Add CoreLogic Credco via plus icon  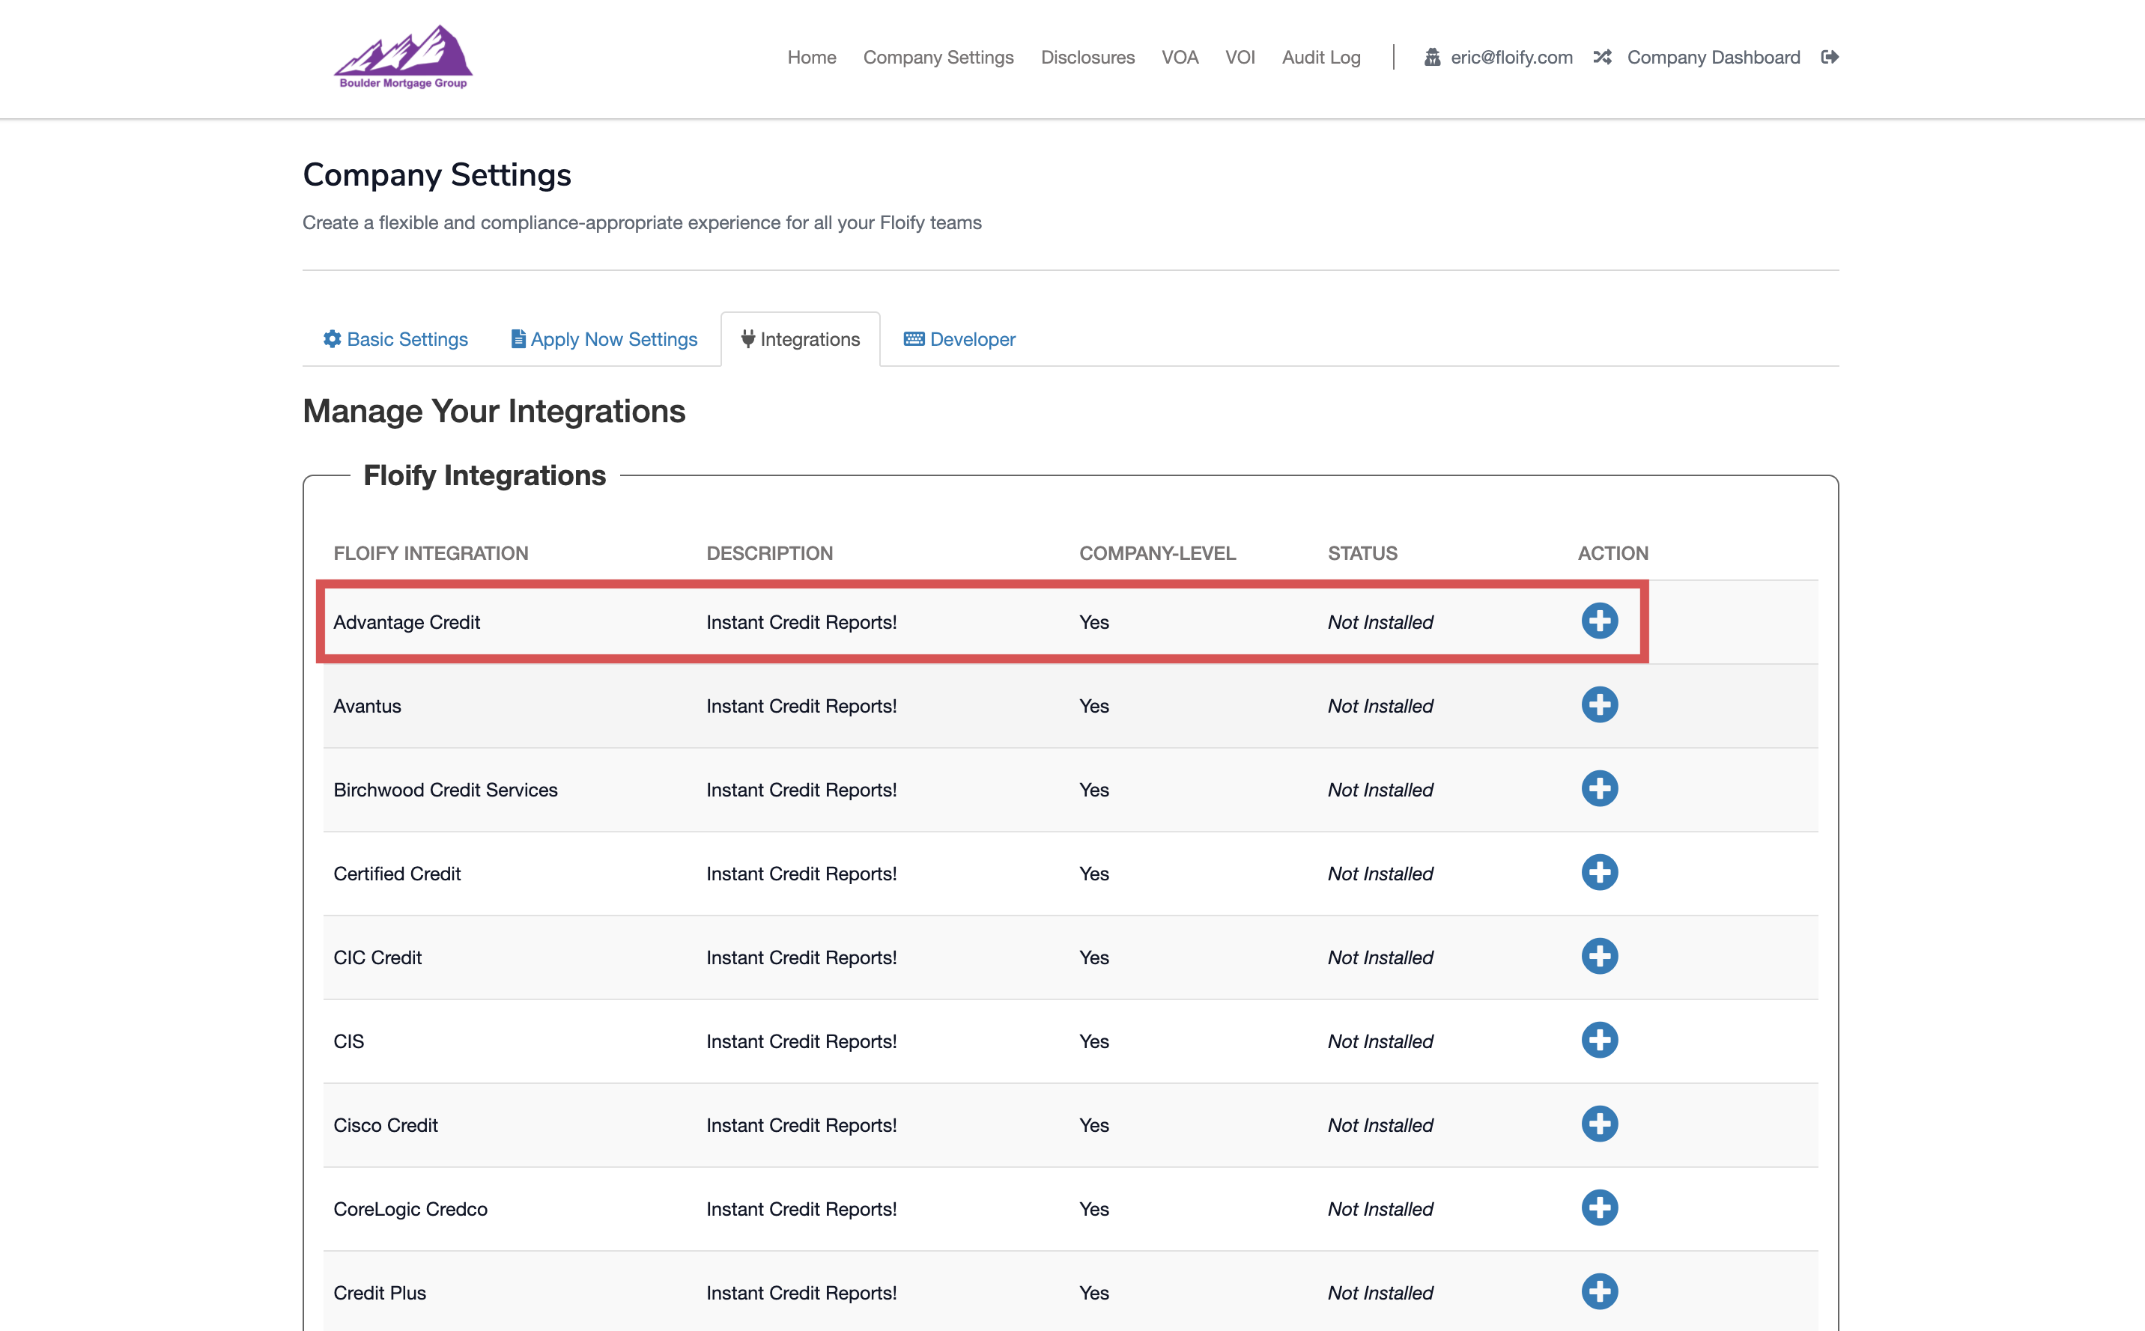(1599, 1207)
